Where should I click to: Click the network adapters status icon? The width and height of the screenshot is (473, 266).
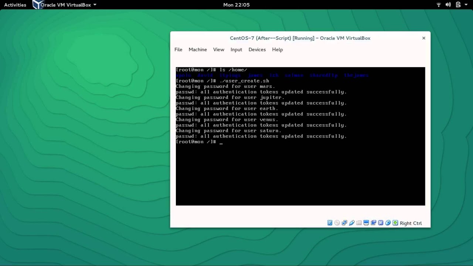click(x=344, y=223)
